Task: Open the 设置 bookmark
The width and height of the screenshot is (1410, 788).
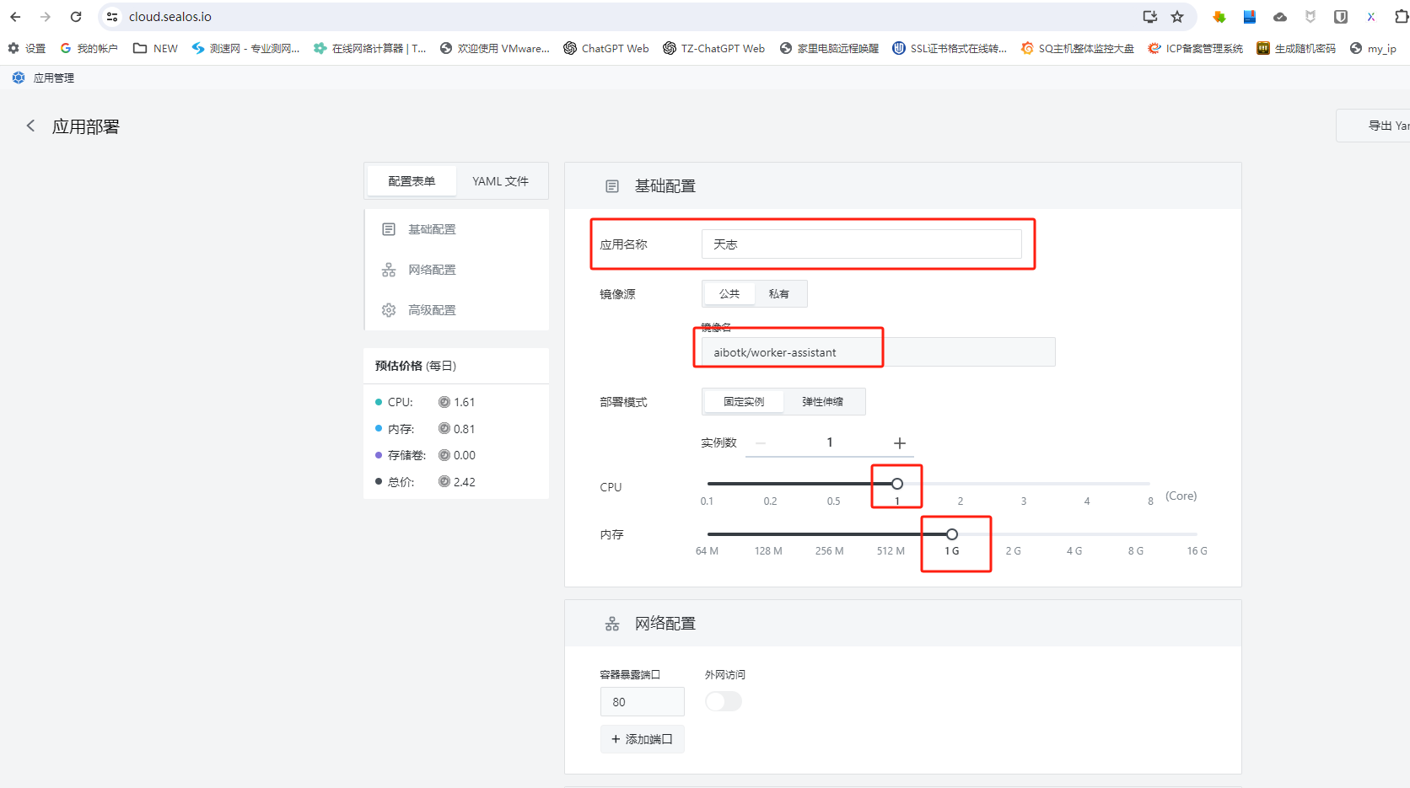Action: click(27, 49)
